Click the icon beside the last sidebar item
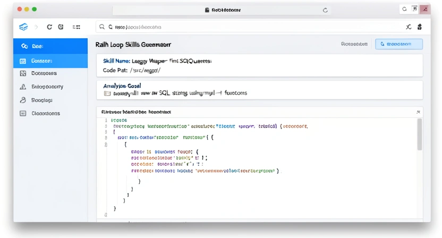 [x=23, y=113]
